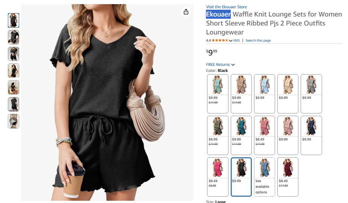Screen dimensions: 348x203
Task: Select the teal color swatch
Action: (241, 135)
